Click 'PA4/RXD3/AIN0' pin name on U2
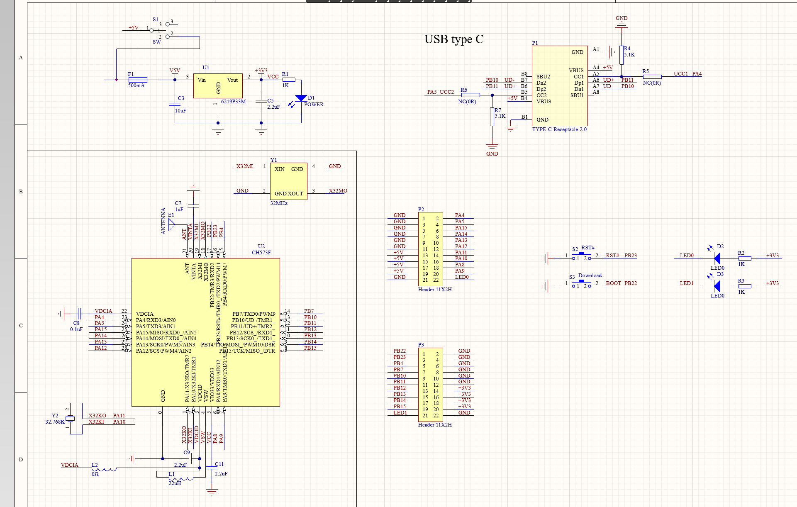Viewport: 797px width, 507px height. coord(156,320)
